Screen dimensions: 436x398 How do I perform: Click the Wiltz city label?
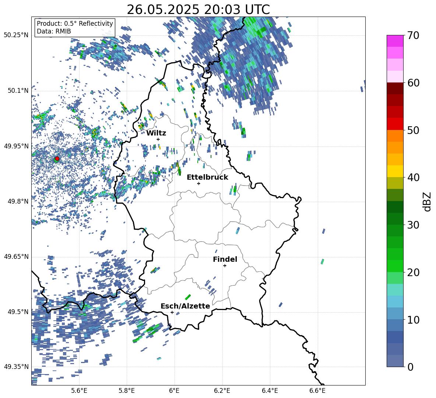156,133
